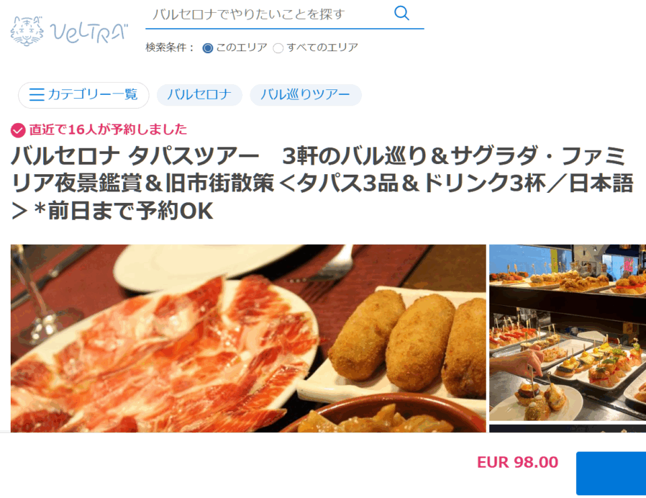Click the search magnifier icon
This screenshot has width=646, height=498.
pyautogui.click(x=402, y=13)
